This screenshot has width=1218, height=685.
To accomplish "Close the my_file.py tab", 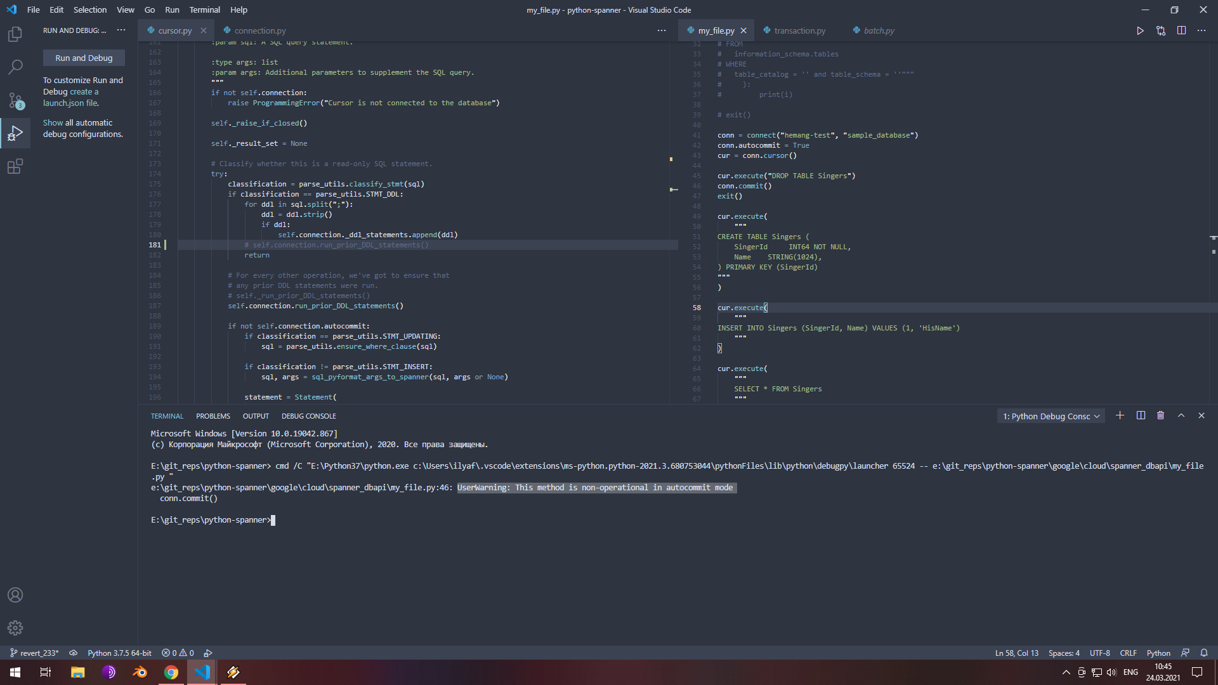I will click(x=743, y=30).
